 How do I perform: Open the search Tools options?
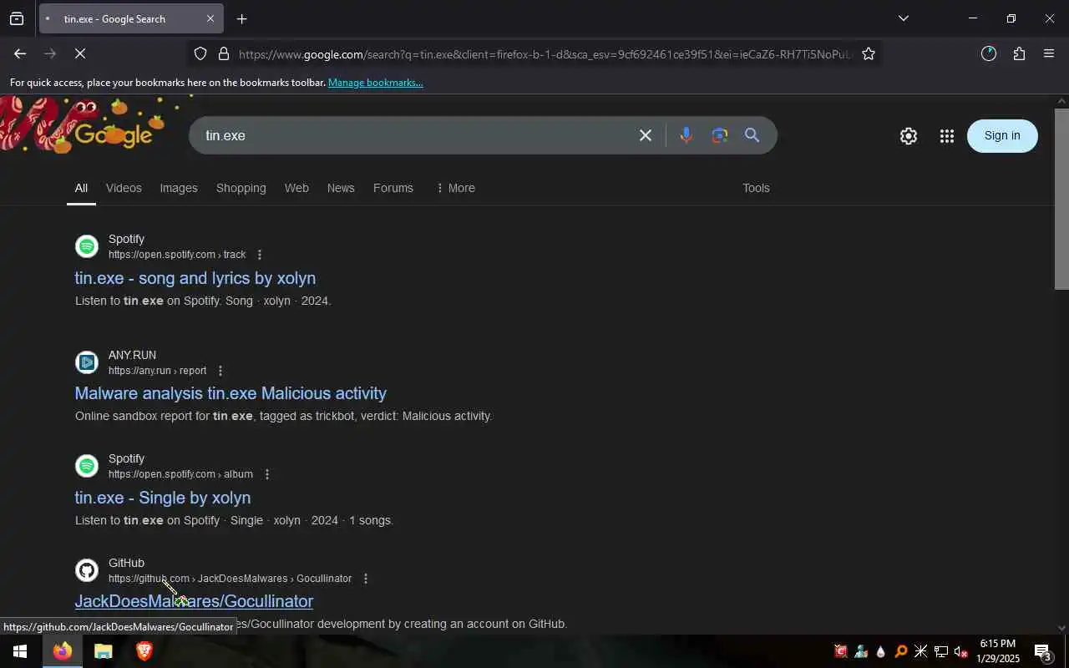756,188
